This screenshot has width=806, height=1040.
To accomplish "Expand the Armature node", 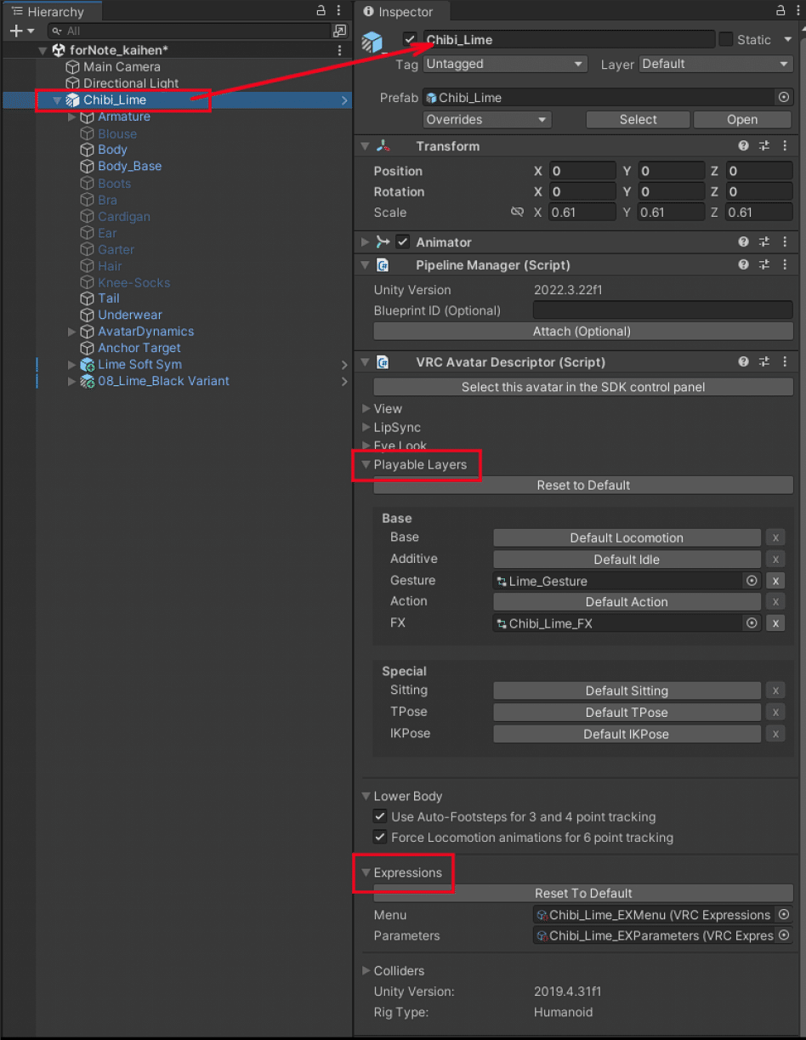I will click(72, 117).
